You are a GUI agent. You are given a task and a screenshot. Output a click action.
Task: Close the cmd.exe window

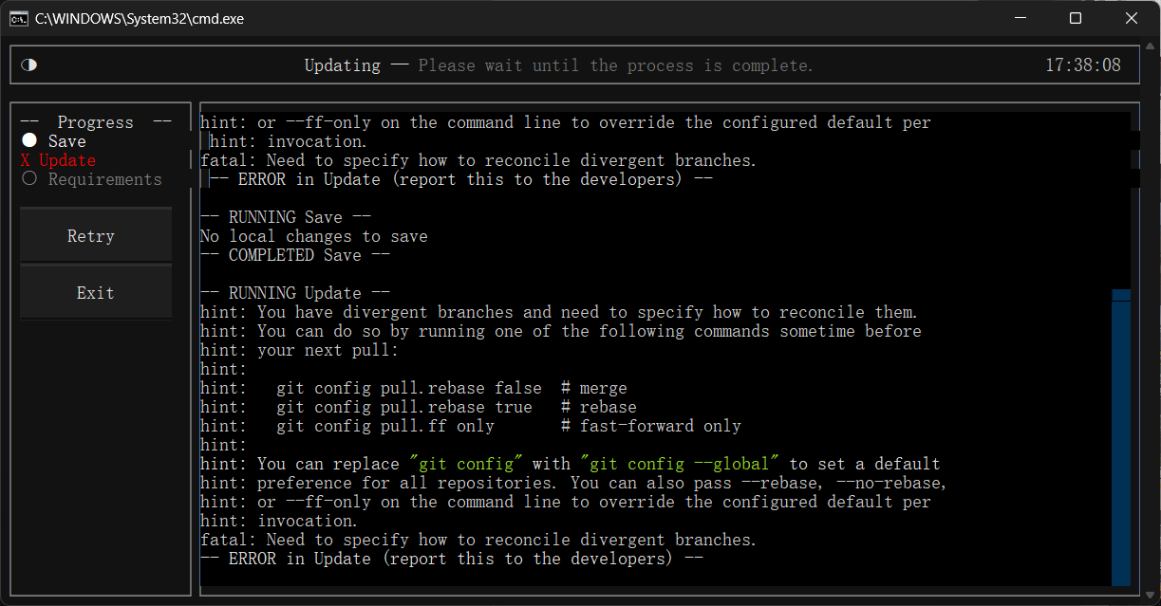coord(1131,18)
